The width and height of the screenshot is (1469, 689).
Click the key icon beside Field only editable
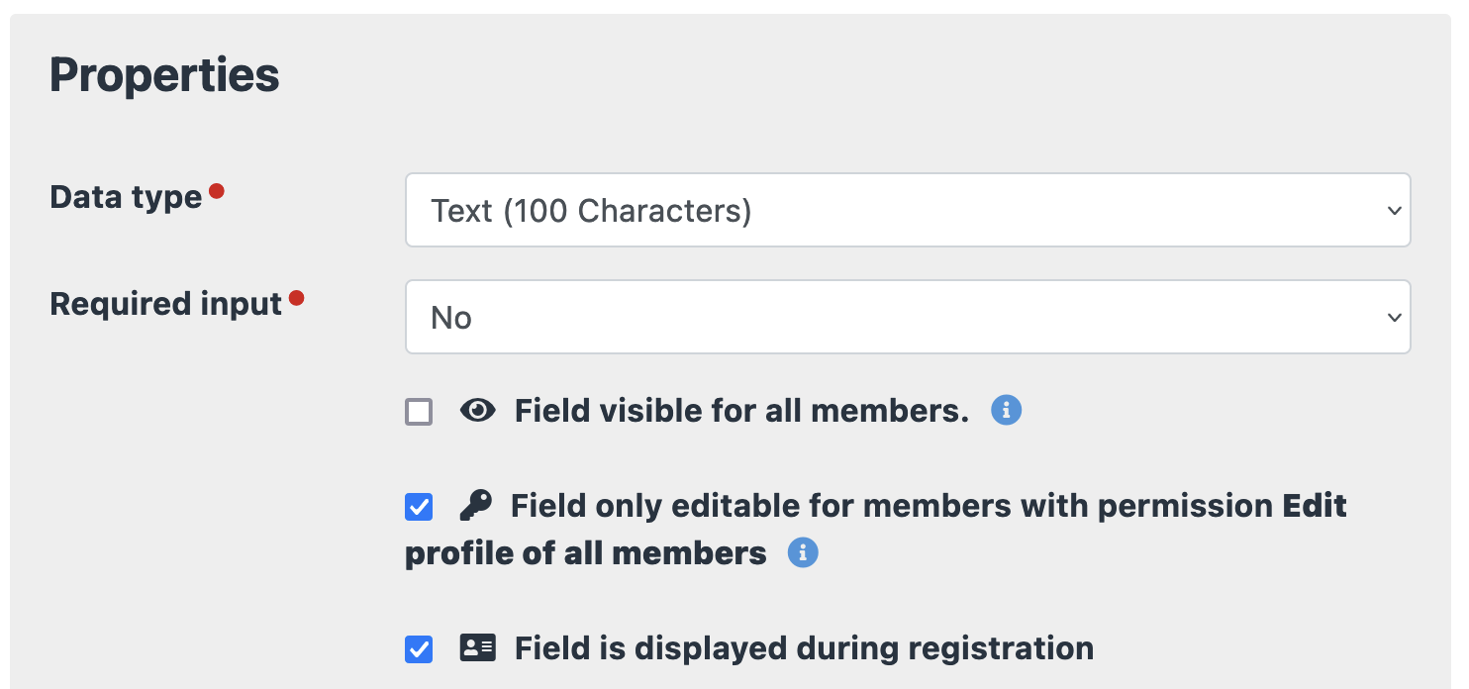point(476,506)
